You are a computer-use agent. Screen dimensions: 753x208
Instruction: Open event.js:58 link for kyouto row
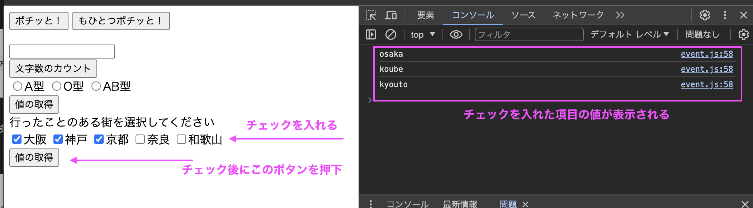[707, 84]
